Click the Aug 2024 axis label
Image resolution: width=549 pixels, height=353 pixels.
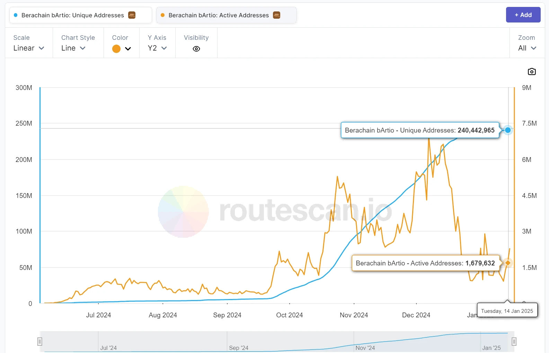pos(163,315)
